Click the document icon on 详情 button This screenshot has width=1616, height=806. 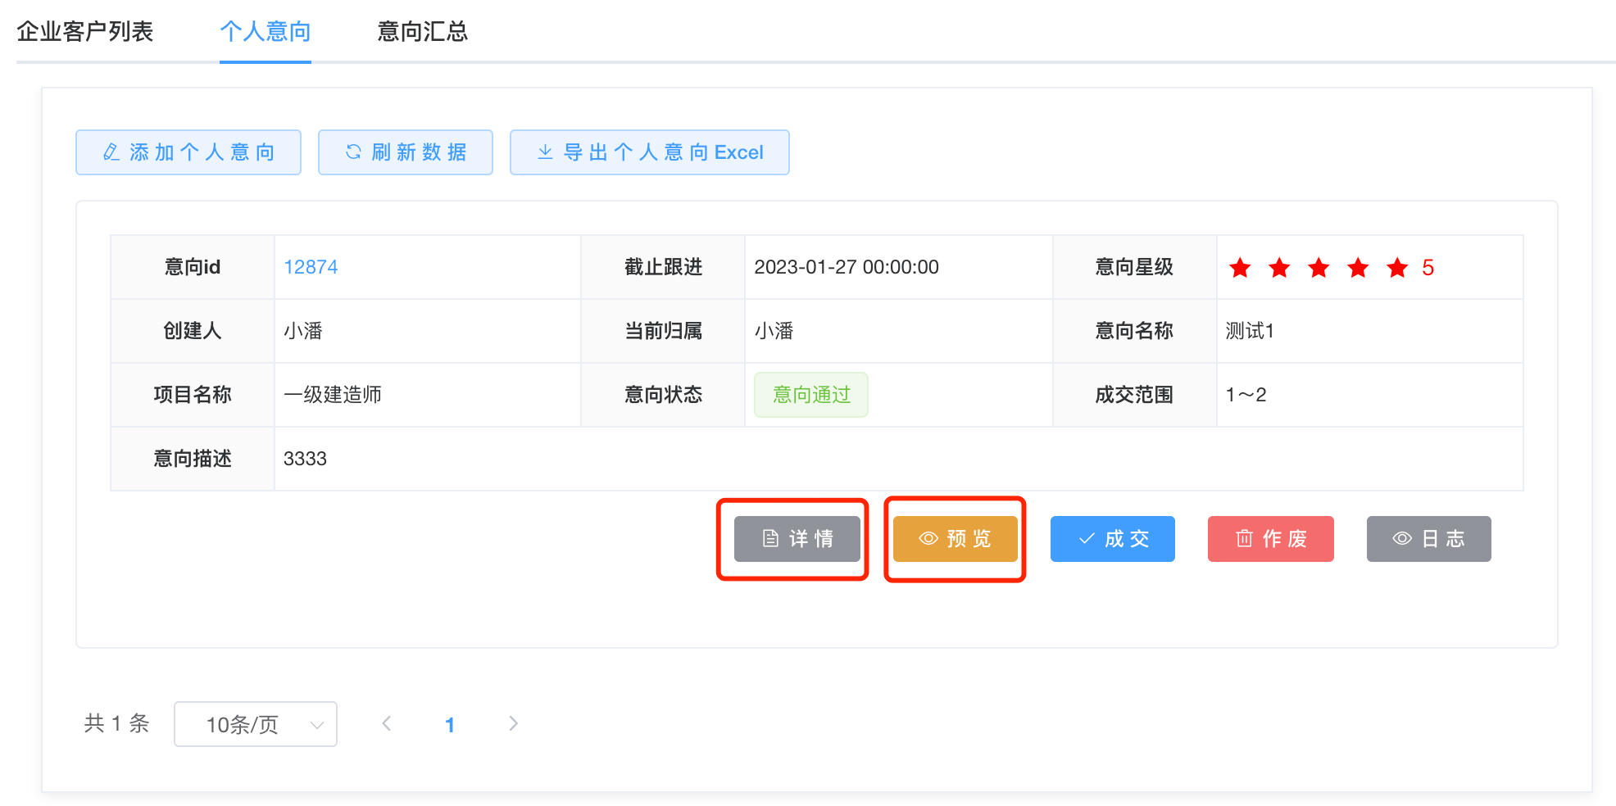770,539
